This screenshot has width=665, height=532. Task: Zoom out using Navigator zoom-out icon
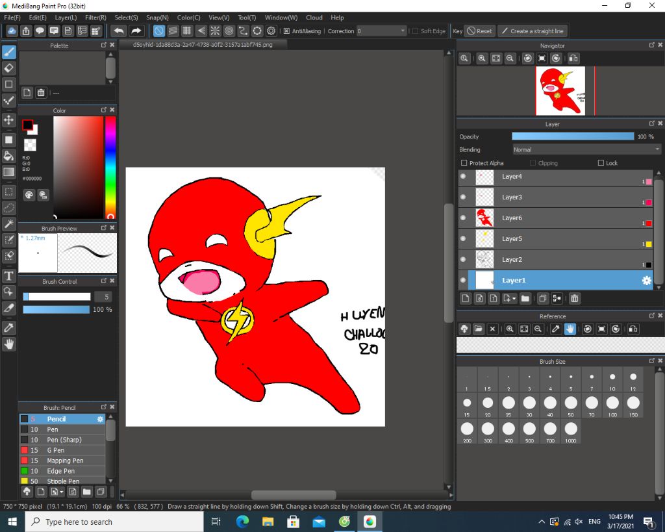coord(510,58)
